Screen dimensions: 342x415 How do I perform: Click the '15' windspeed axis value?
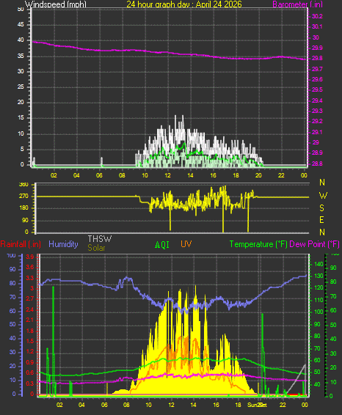(21, 118)
